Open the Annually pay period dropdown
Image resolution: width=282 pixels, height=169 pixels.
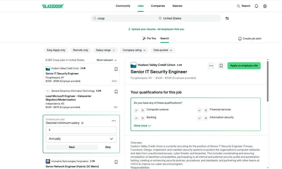point(81,139)
